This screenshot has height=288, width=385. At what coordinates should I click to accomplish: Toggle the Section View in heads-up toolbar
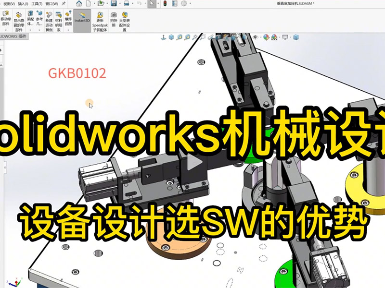pyautogui.click(x=212, y=36)
